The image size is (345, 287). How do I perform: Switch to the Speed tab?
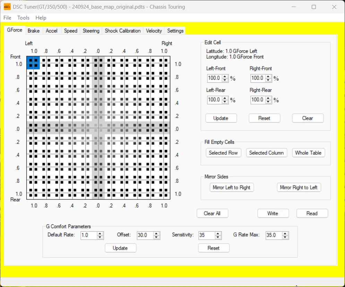71,31
